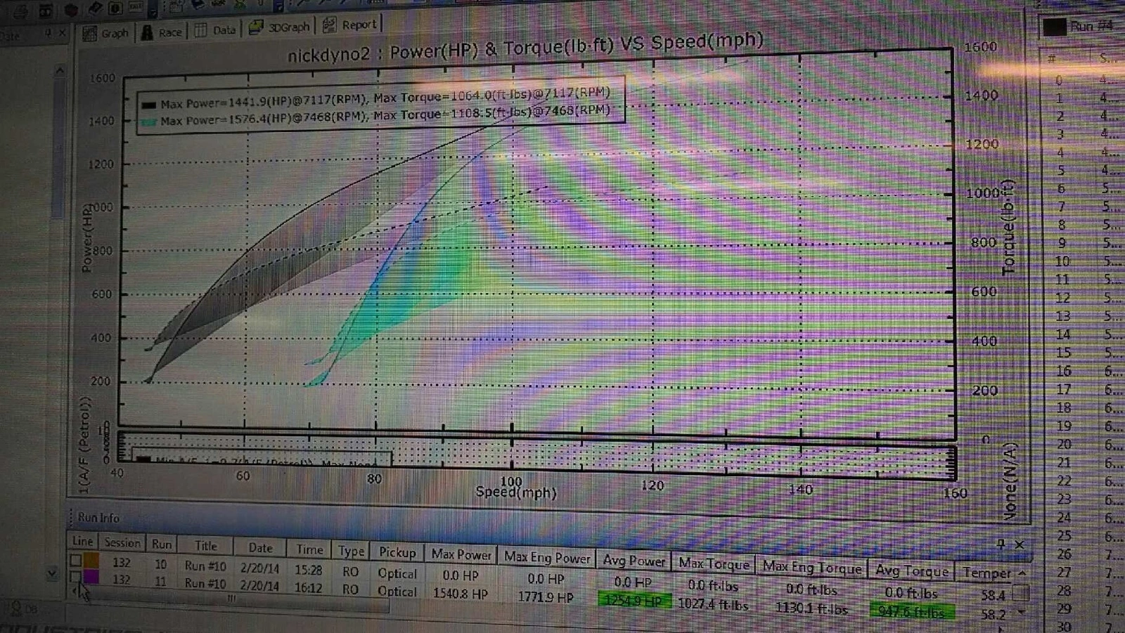This screenshot has height=633, width=1125.
Task: Open the 3DGraph view icon
Action: point(256,27)
